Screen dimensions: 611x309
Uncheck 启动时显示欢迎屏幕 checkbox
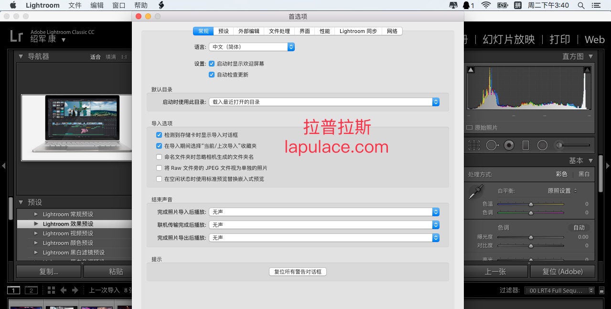point(212,64)
